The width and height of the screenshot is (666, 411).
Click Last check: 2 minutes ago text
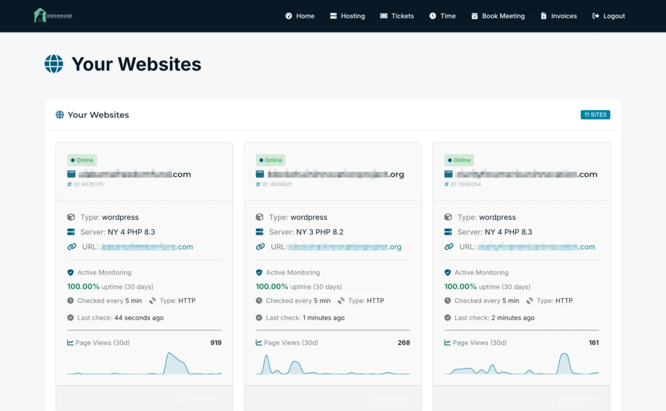click(x=495, y=318)
